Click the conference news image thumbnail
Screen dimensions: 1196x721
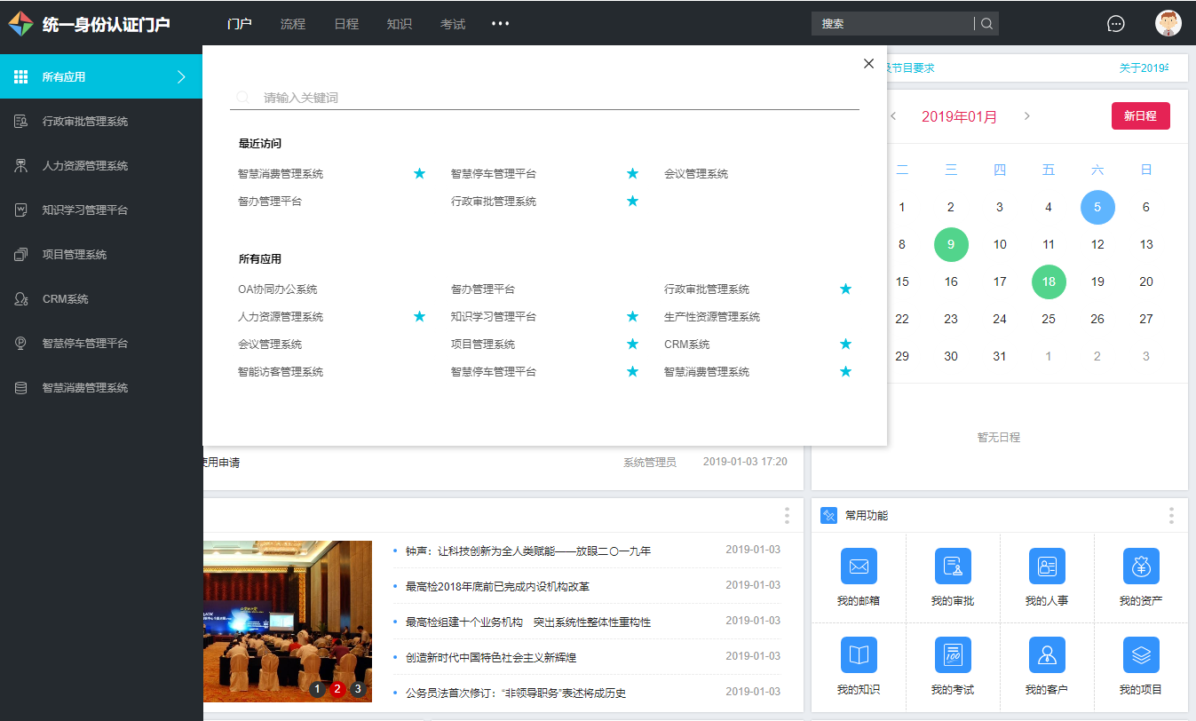coord(288,622)
